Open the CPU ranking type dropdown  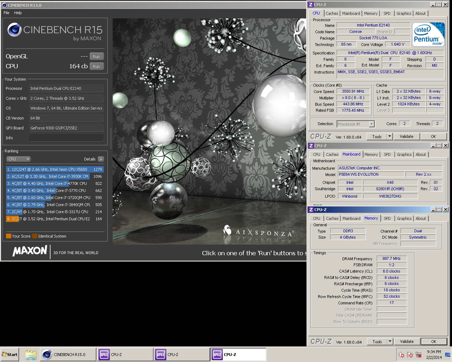pyautogui.click(x=18, y=159)
